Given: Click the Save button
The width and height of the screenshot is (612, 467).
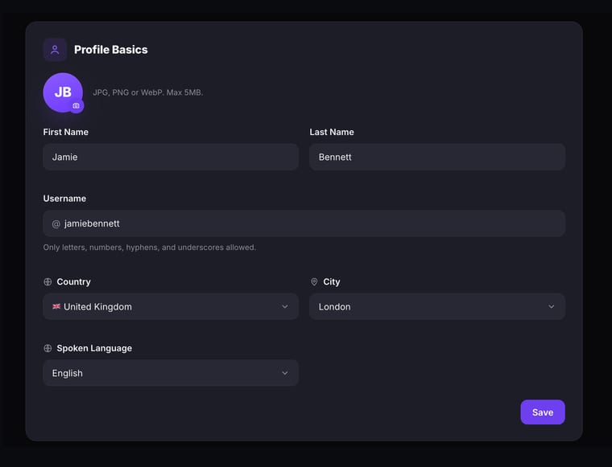Looking at the screenshot, I should click(543, 412).
